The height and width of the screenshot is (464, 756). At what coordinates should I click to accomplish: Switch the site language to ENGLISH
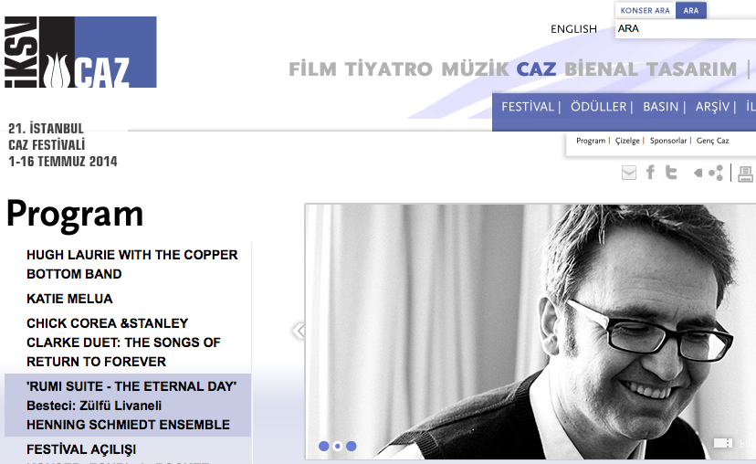(573, 29)
